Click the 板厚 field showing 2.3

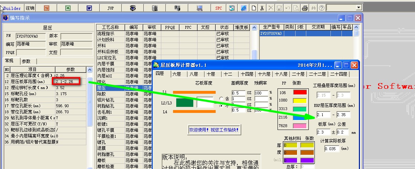tap(324, 132)
